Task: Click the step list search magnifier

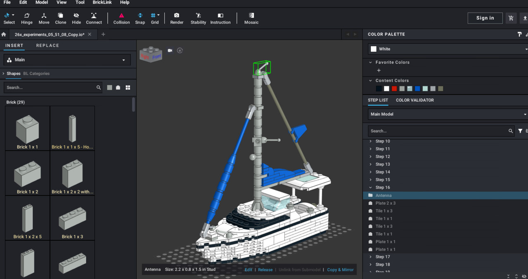Action: (x=511, y=131)
